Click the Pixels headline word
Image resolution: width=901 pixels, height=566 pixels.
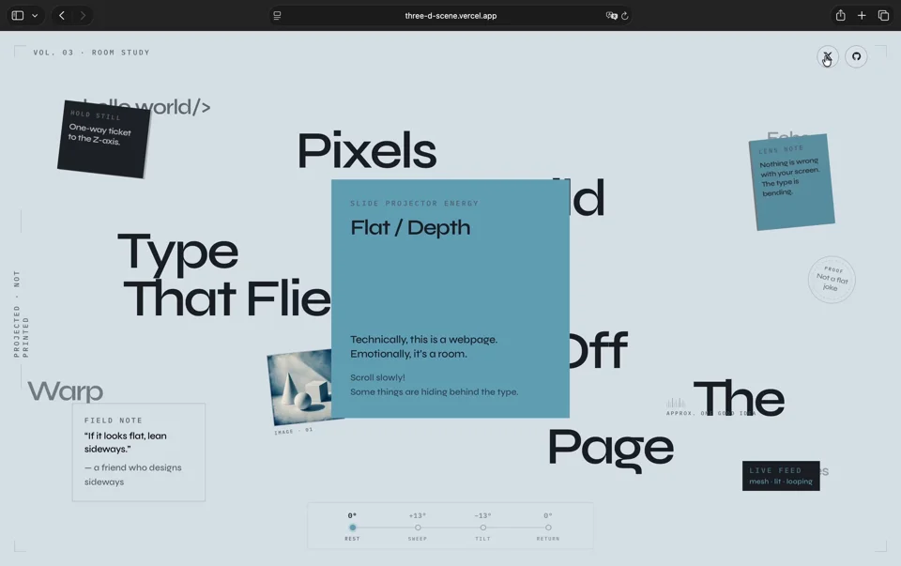[x=367, y=150]
